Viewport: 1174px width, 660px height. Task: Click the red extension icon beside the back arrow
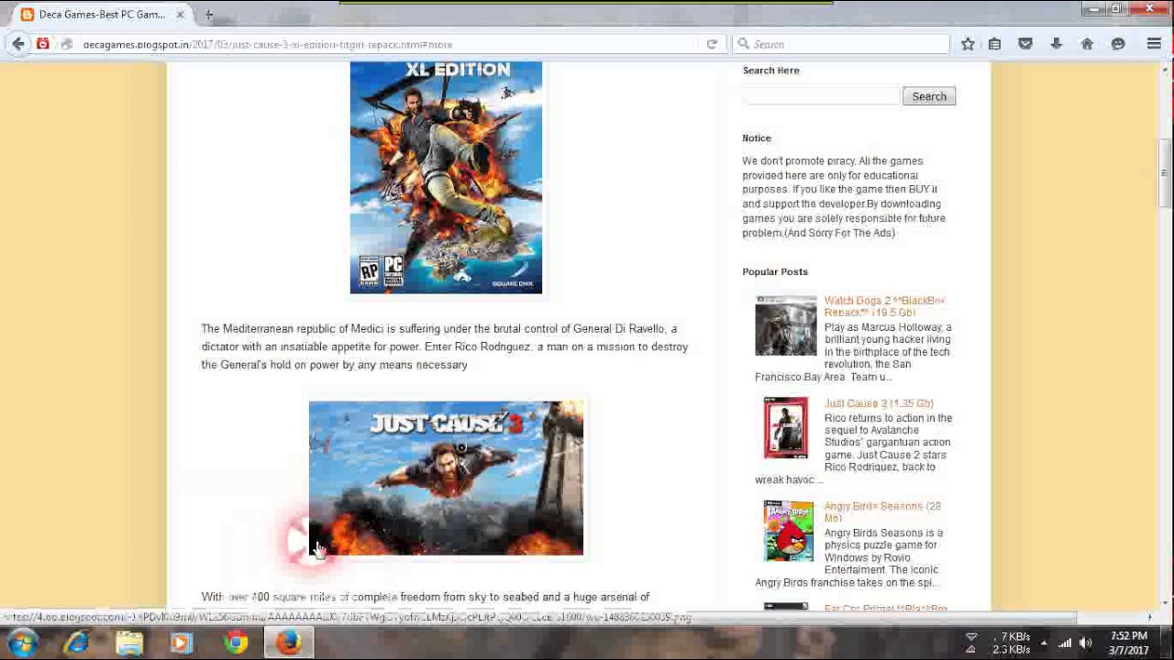pyautogui.click(x=43, y=44)
